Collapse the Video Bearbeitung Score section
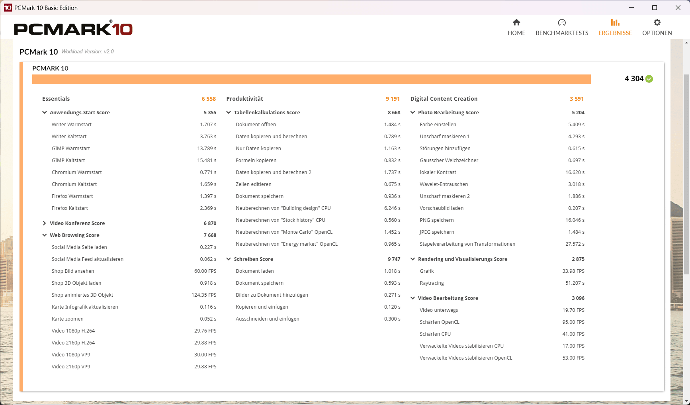The image size is (690, 405). pyautogui.click(x=412, y=298)
